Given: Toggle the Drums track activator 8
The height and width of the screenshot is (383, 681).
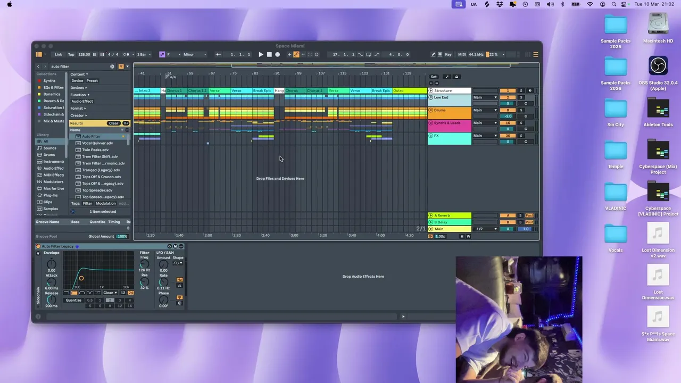Looking at the screenshot, I should click(508, 110).
